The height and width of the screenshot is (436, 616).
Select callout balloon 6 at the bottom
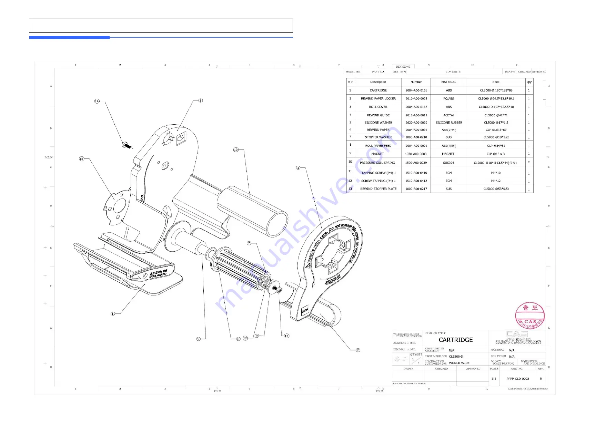point(238,339)
